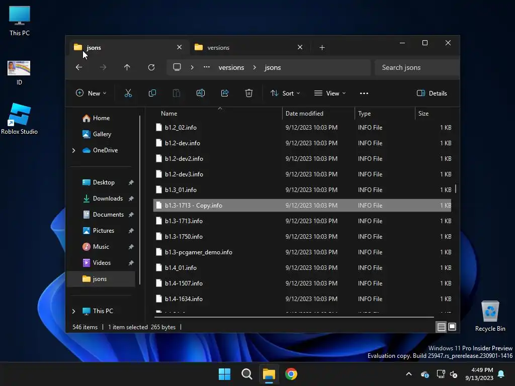Click chevron after versions in address bar
The width and height of the screenshot is (515, 386).
pyautogui.click(x=254, y=67)
